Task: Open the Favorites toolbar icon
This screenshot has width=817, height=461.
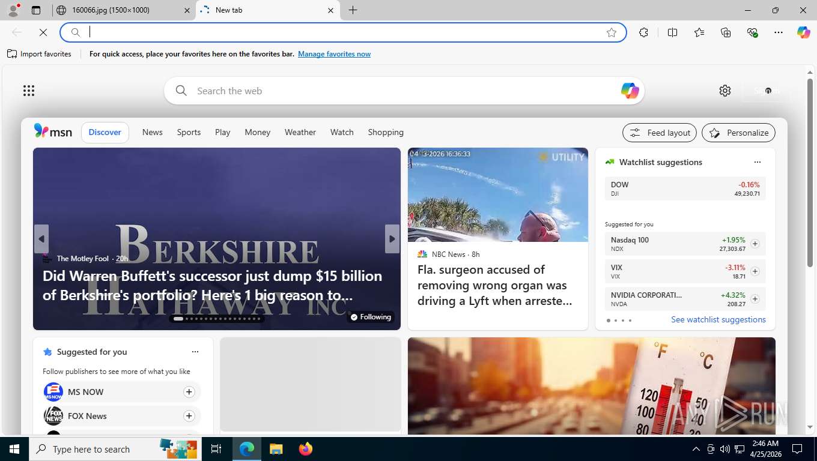Action: point(699,32)
